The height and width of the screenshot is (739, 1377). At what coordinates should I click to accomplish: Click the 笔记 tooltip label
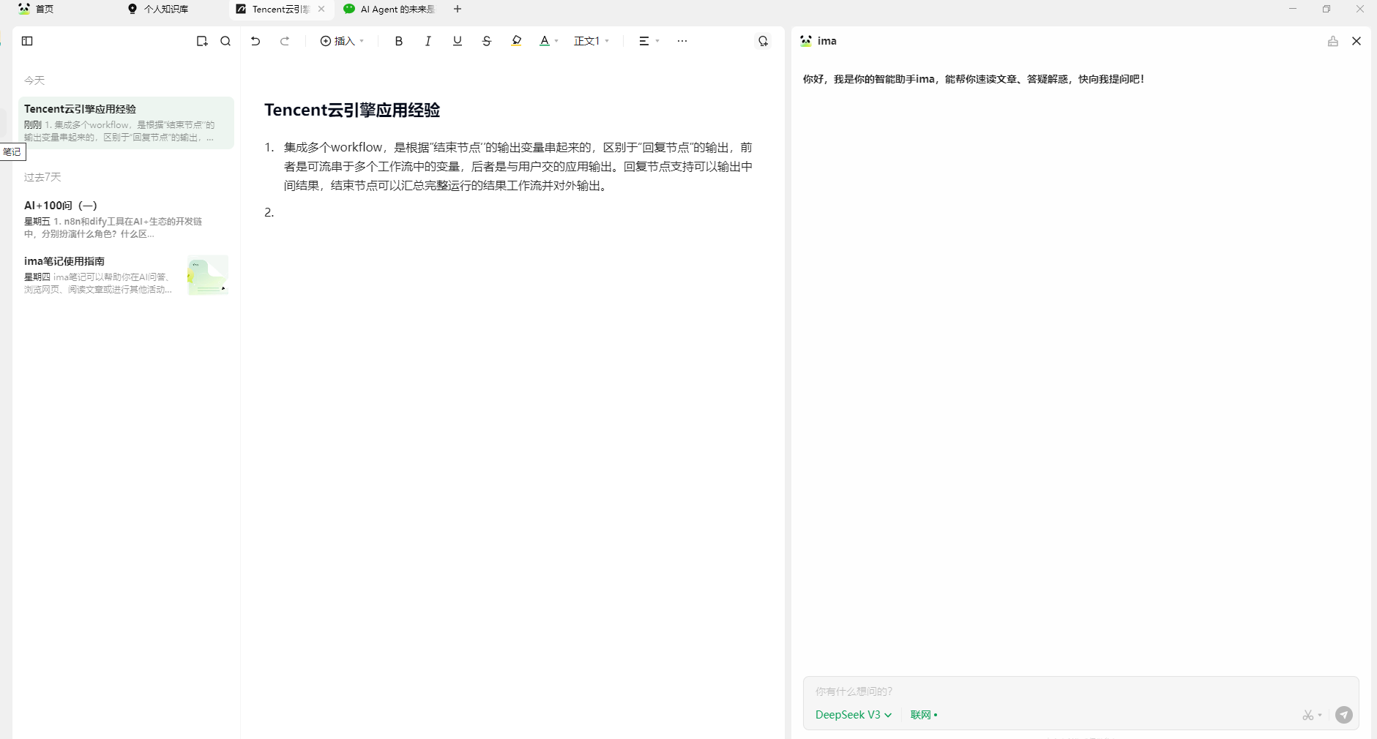tap(12, 151)
